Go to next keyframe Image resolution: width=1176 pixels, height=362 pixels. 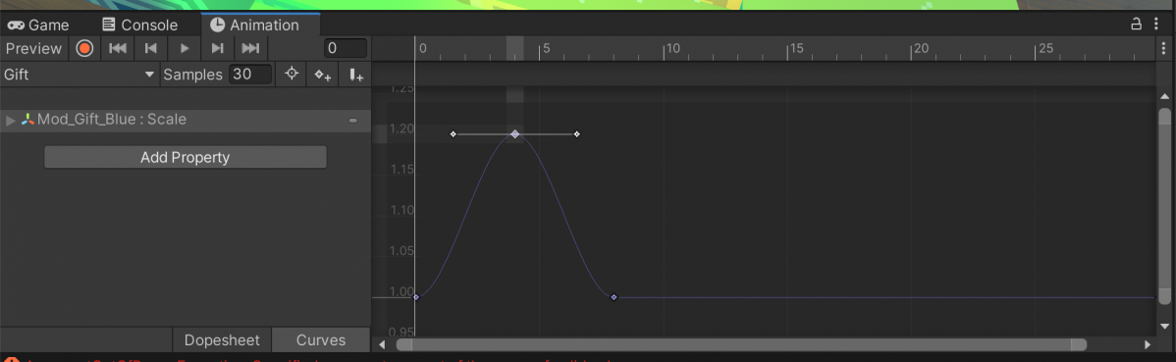(x=218, y=49)
